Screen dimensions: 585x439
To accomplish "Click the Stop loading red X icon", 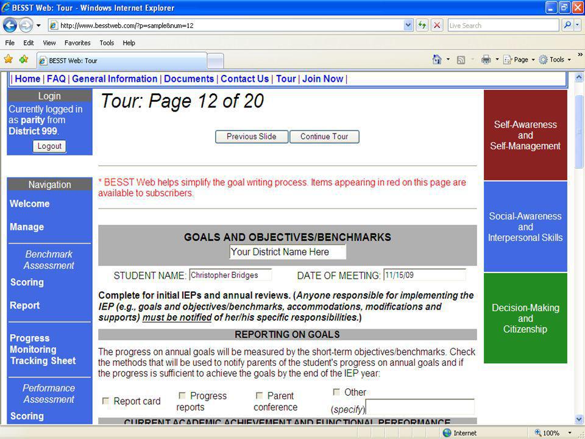I will click(436, 26).
